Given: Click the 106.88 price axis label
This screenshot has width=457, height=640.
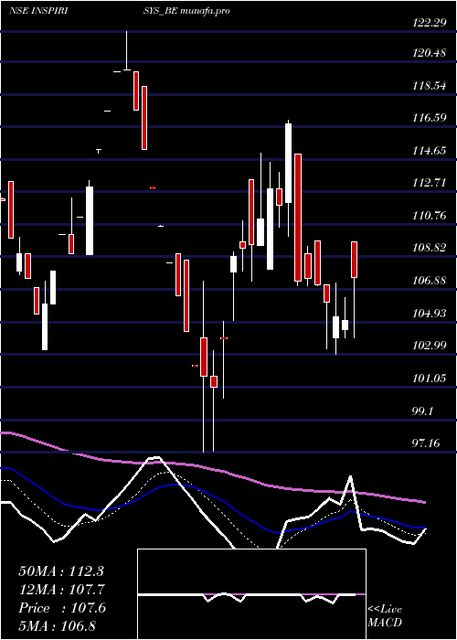Looking at the screenshot, I should [x=430, y=281].
